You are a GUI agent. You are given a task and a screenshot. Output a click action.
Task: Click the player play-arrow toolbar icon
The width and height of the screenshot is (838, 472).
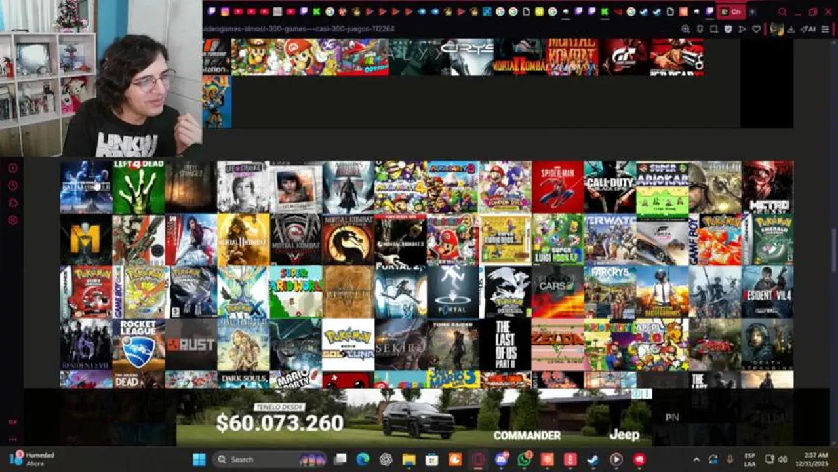point(742,29)
